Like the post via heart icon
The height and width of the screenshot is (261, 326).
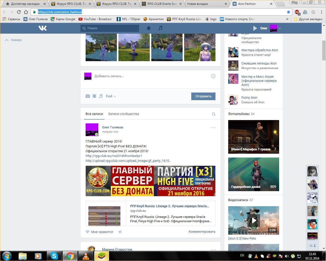point(87,232)
